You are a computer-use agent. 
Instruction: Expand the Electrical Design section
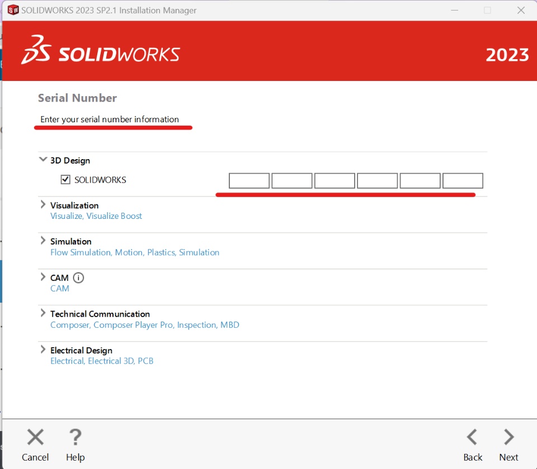tap(43, 350)
